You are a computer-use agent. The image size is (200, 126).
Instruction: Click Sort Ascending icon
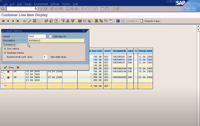click(68, 21)
